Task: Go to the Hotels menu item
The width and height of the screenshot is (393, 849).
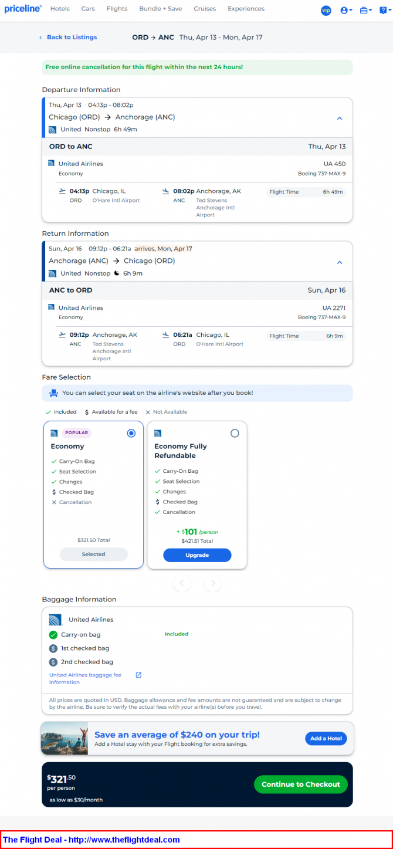Action: tap(60, 9)
